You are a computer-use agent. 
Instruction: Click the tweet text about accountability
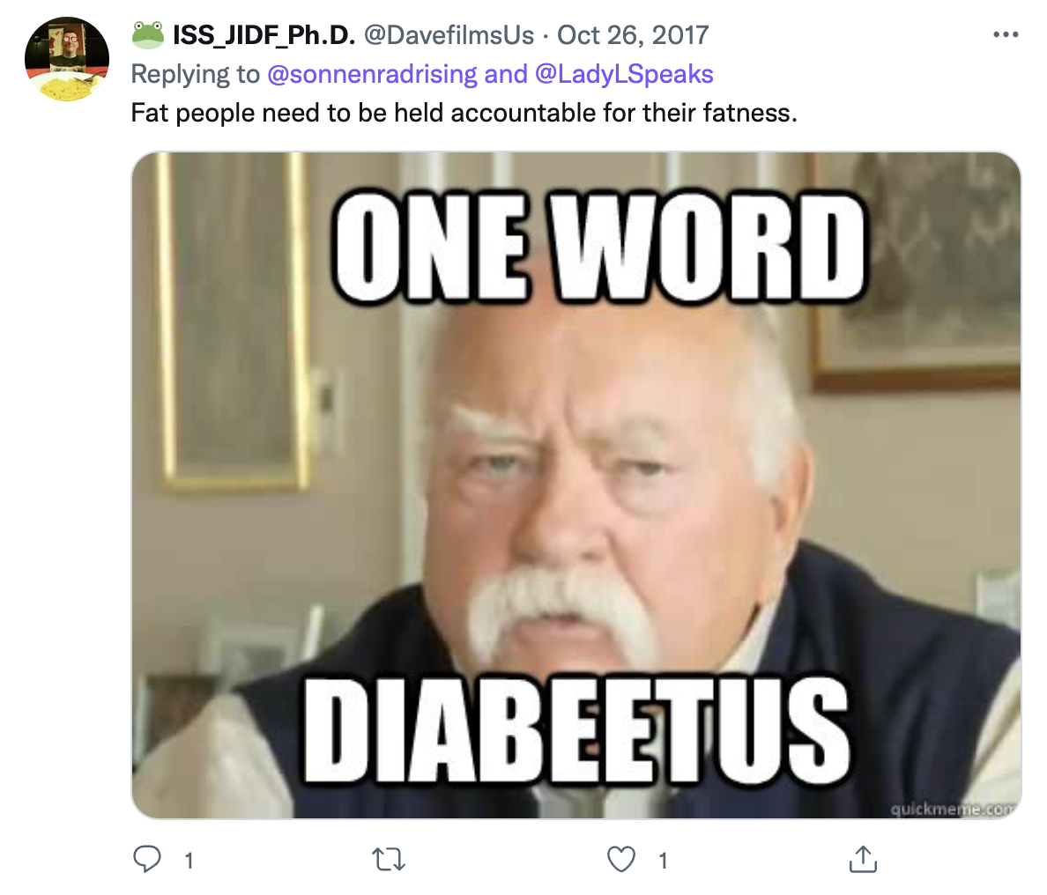click(464, 113)
